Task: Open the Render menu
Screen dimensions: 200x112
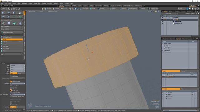Action: 56,3
